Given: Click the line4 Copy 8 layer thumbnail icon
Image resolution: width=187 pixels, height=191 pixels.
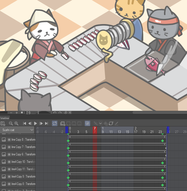Looking at the screenshot, I should point(4,184).
